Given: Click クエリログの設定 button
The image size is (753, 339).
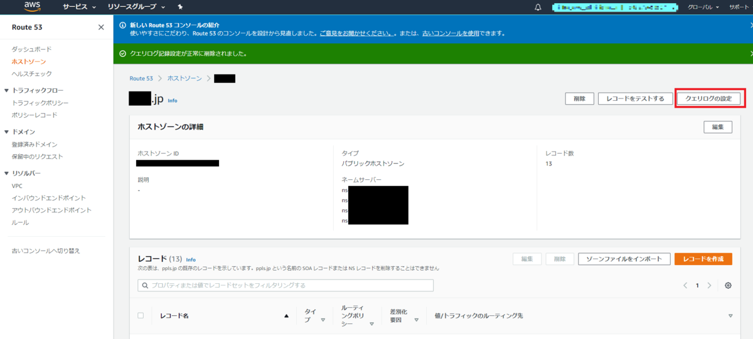Looking at the screenshot, I should [x=710, y=98].
